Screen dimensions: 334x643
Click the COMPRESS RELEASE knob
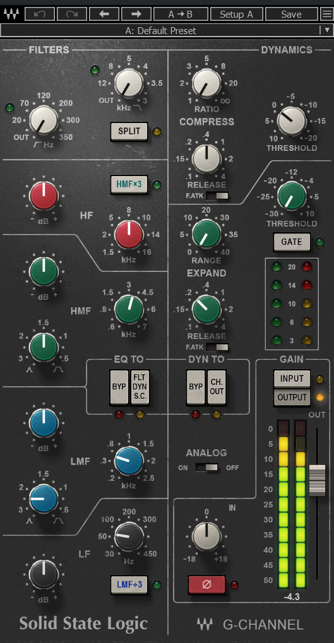click(x=207, y=158)
